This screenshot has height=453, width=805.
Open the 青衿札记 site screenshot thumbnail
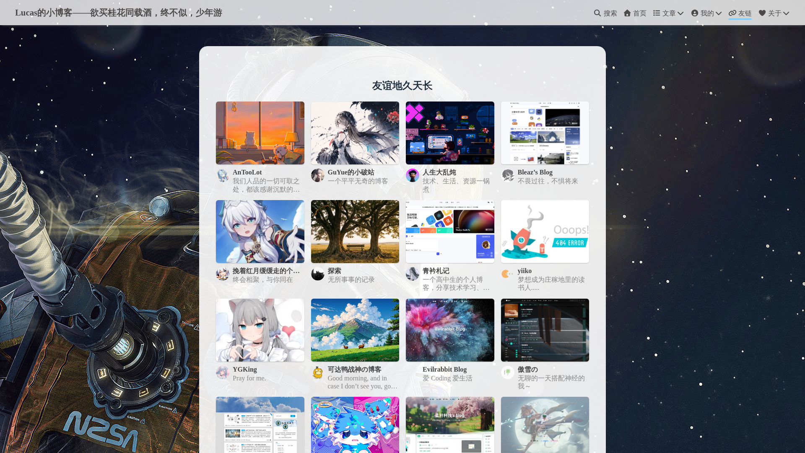[450, 232]
